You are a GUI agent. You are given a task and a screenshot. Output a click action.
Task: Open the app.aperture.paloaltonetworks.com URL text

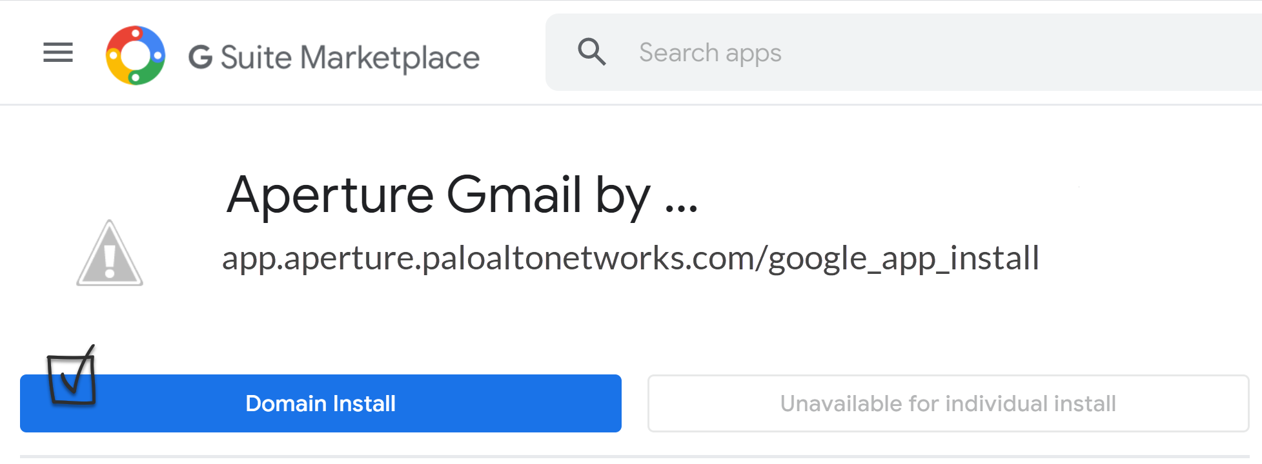pyautogui.click(x=630, y=258)
